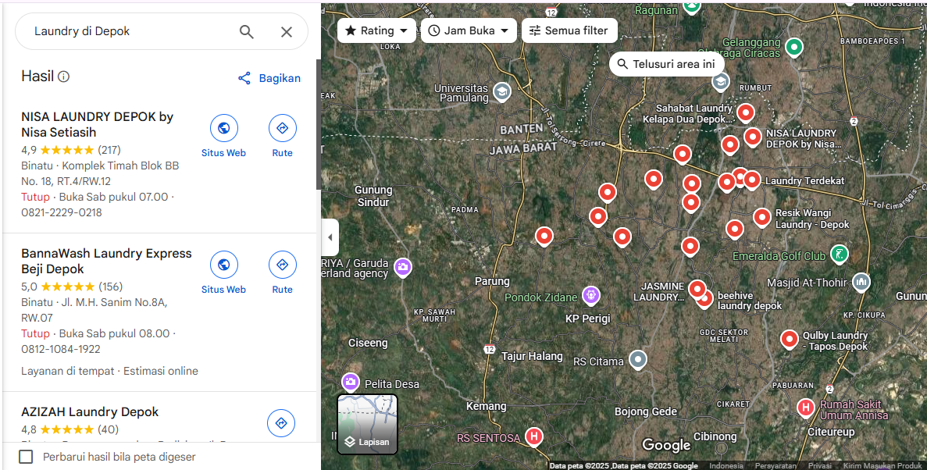
Task: Select the BannaWash Laundry Express Beji Depok result
Action: pos(106,261)
